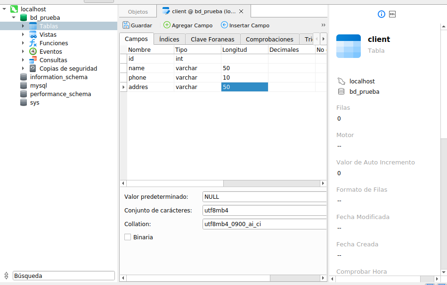447x285 pixels.
Task: Click the Agregar Campo plus icon
Action: coord(167,25)
